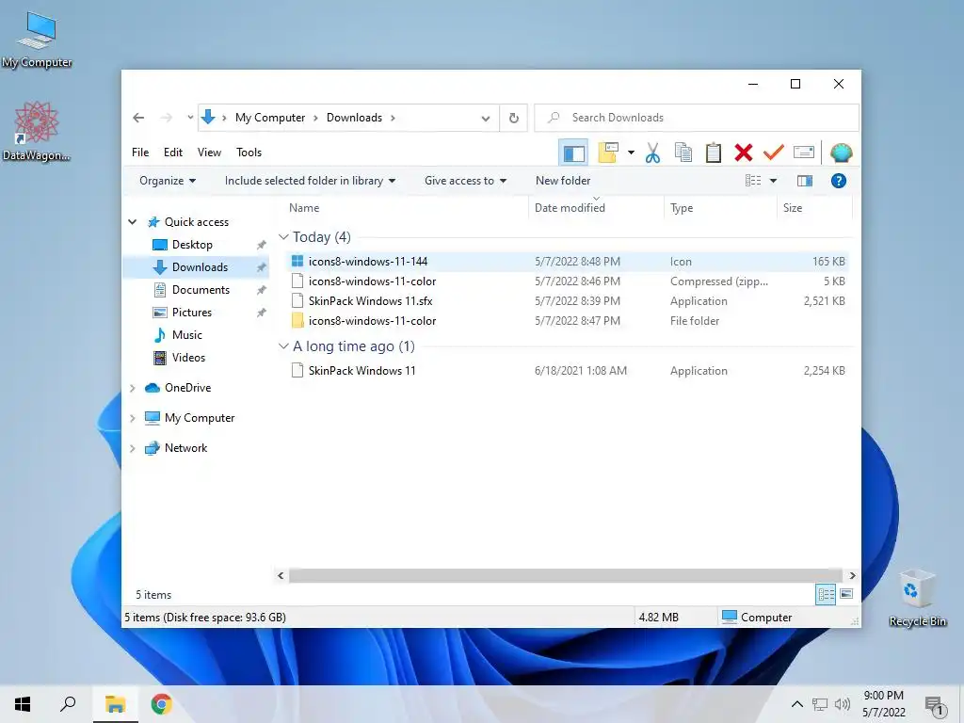Click the Forward navigation arrow

[x=166, y=118]
